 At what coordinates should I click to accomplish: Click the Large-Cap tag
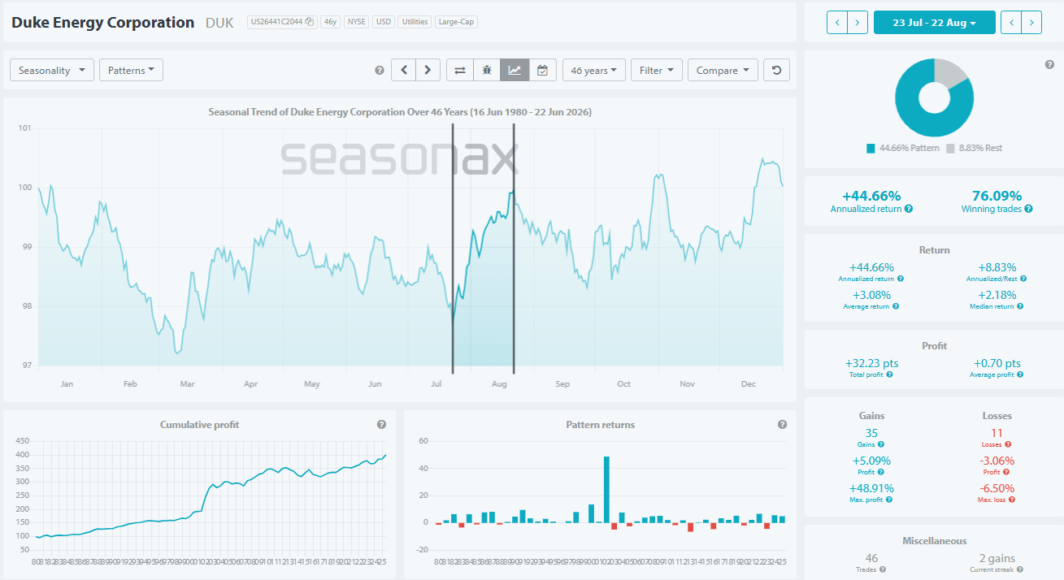click(456, 22)
